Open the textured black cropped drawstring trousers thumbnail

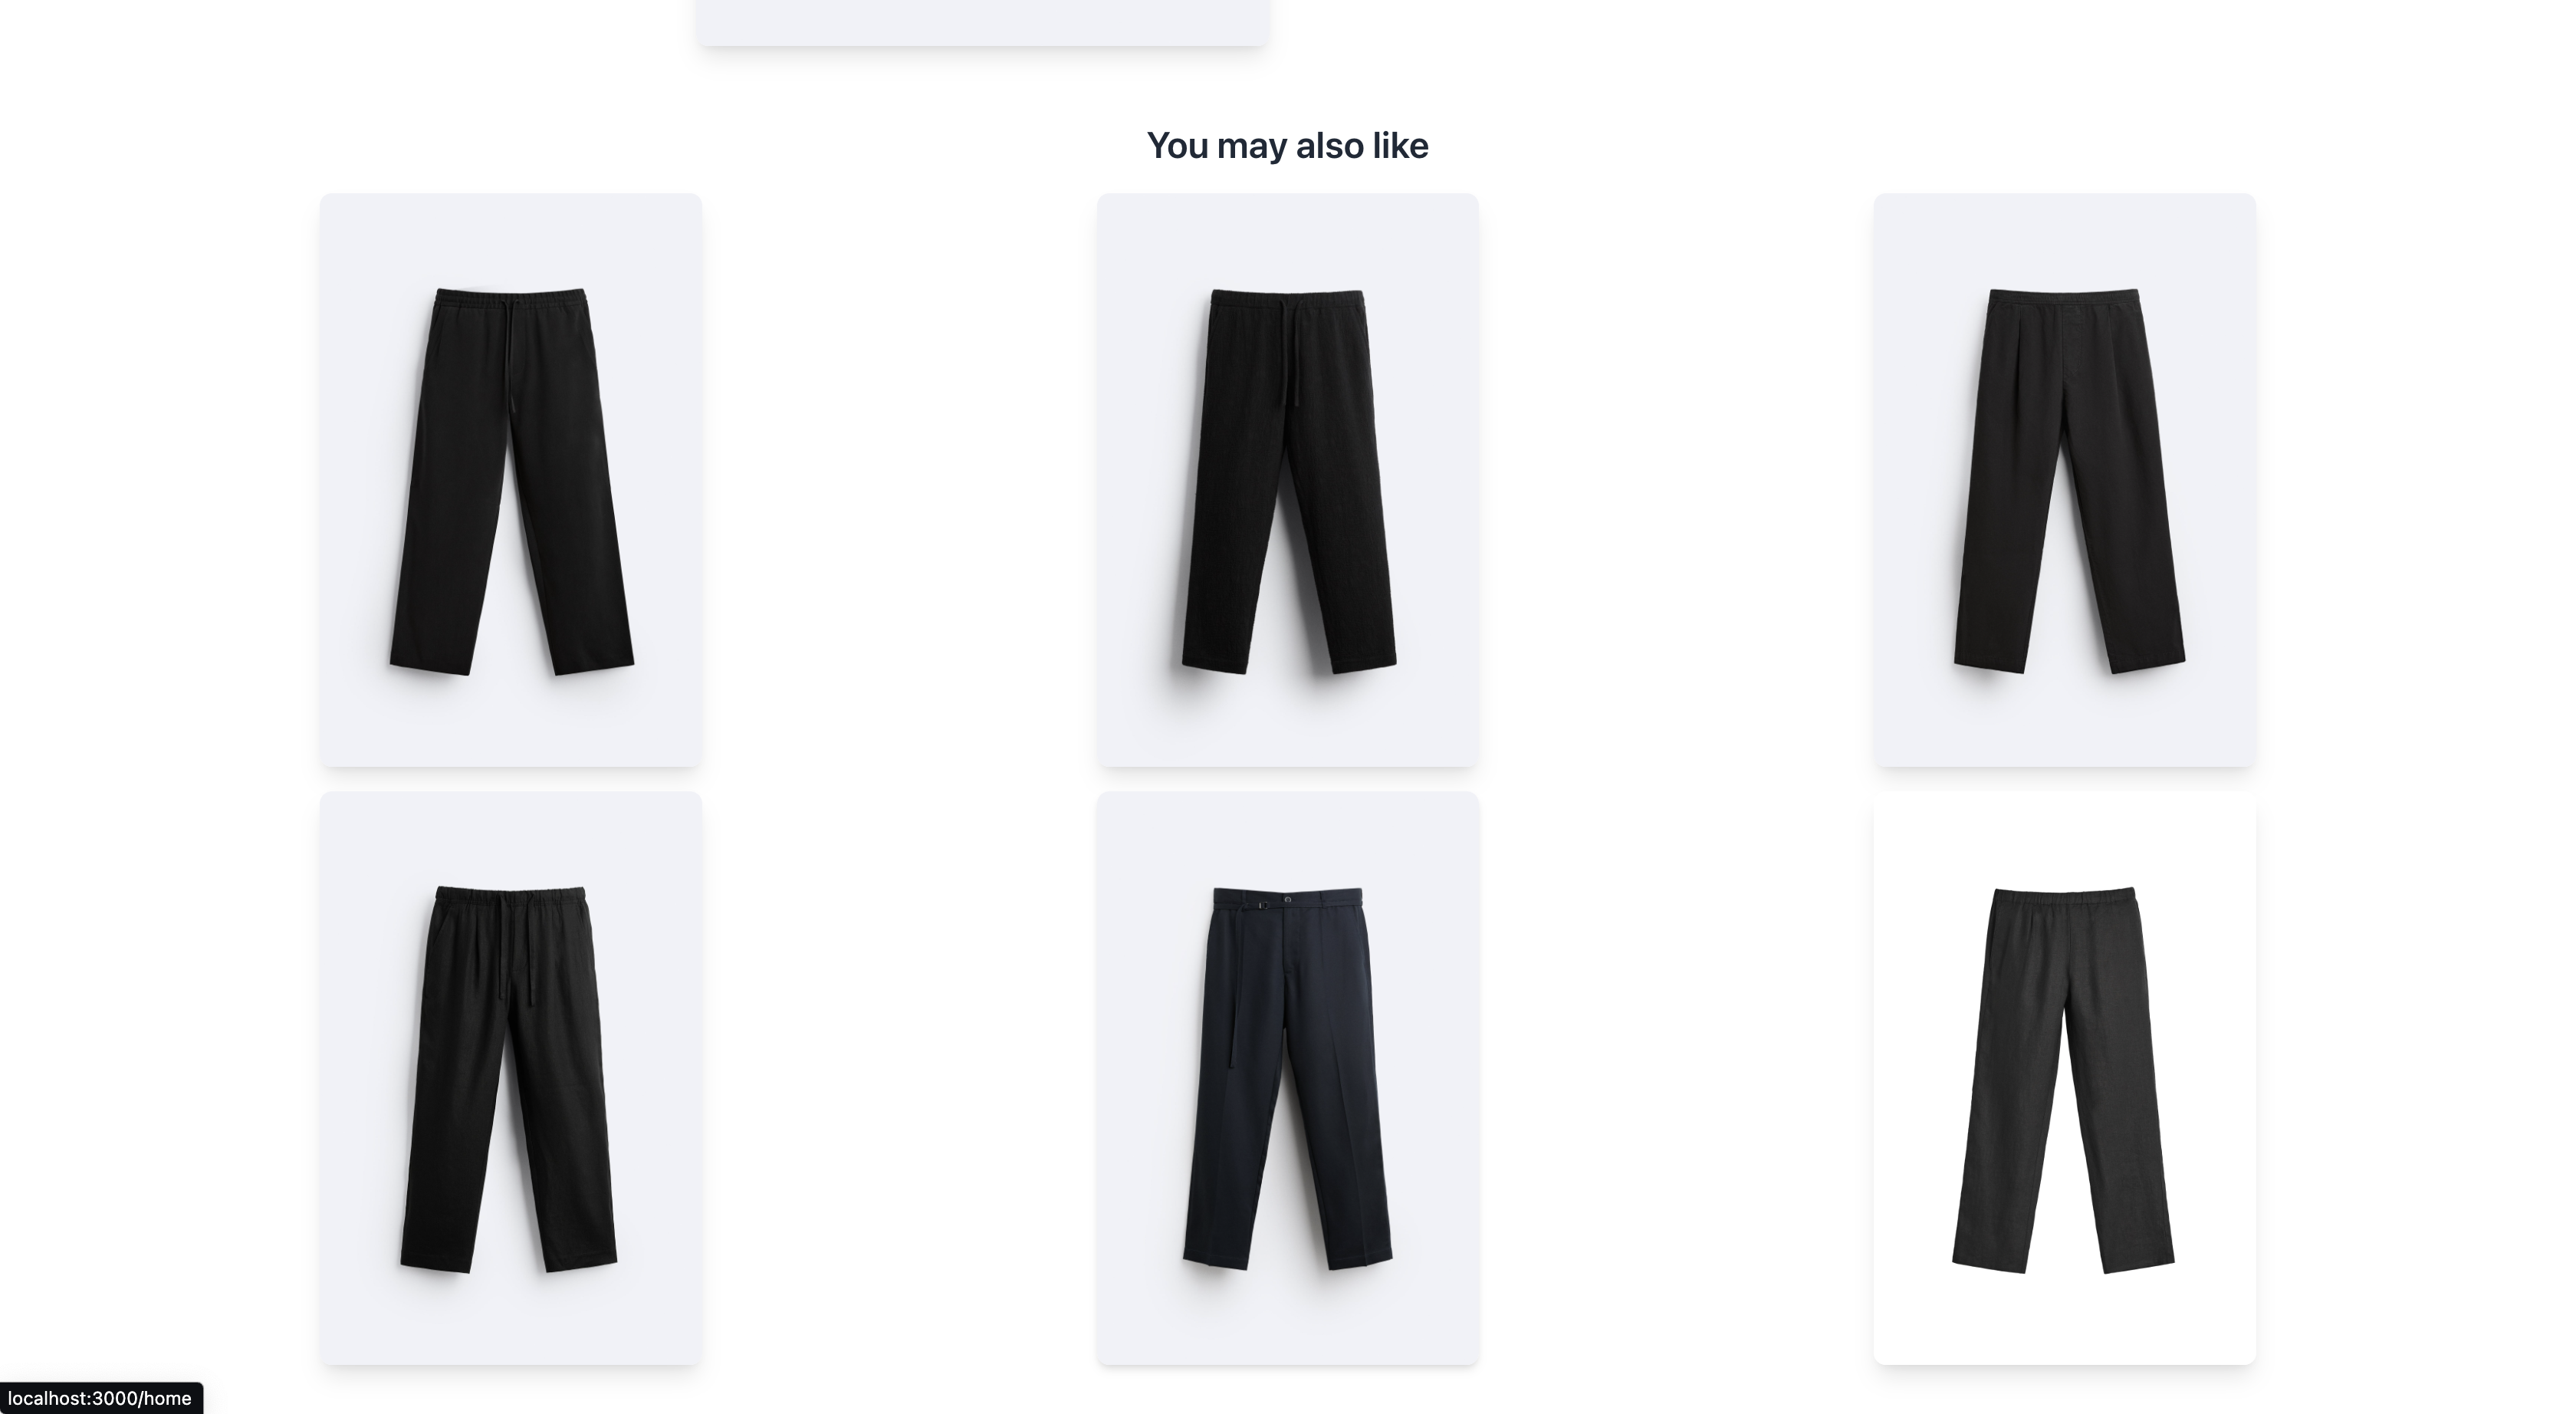tap(1288, 480)
